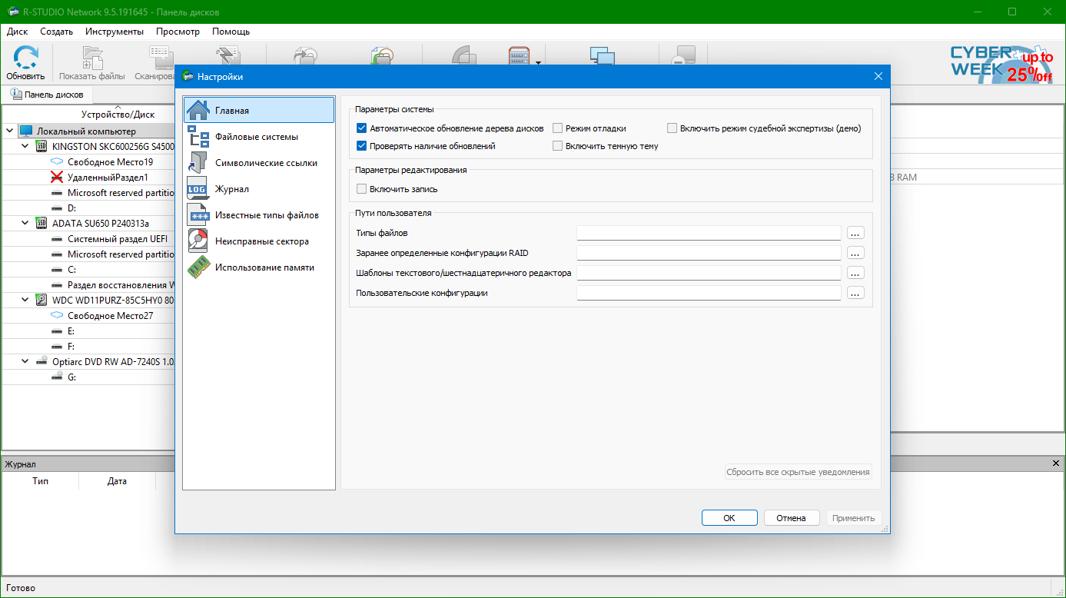Open the Файловые системы settings section
1066x598 pixels.
198,137
